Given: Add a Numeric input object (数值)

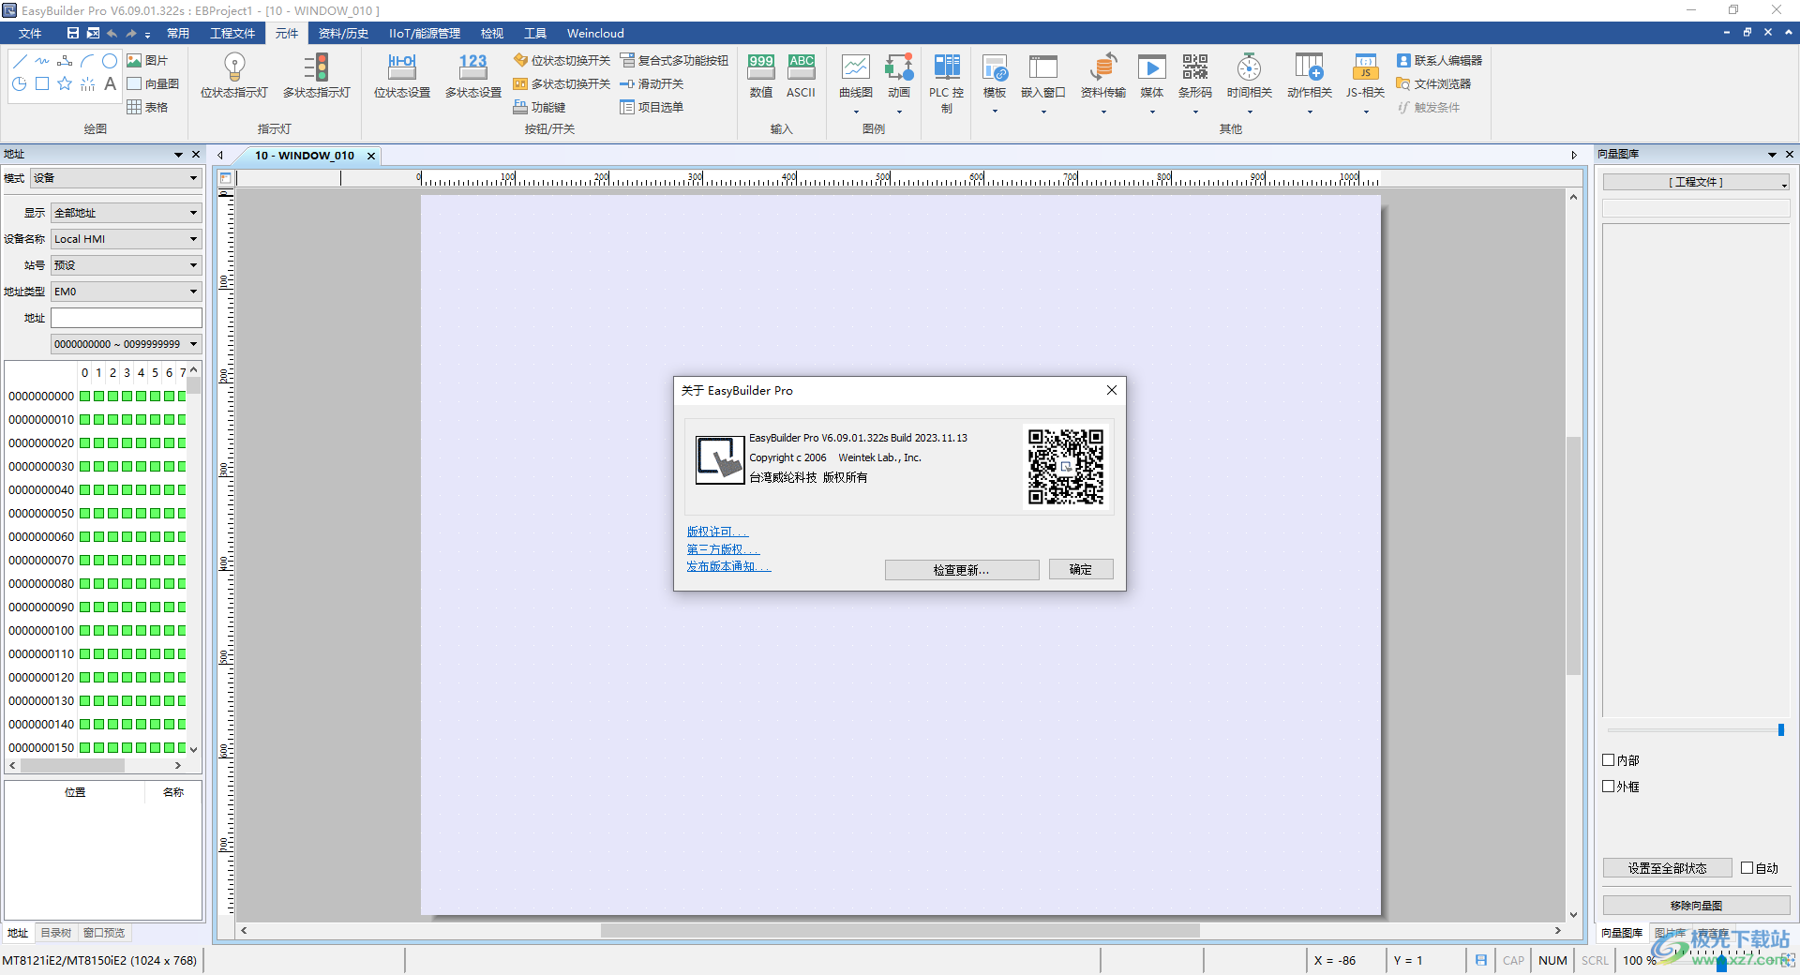Looking at the screenshot, I should click(x=761, y=76).
